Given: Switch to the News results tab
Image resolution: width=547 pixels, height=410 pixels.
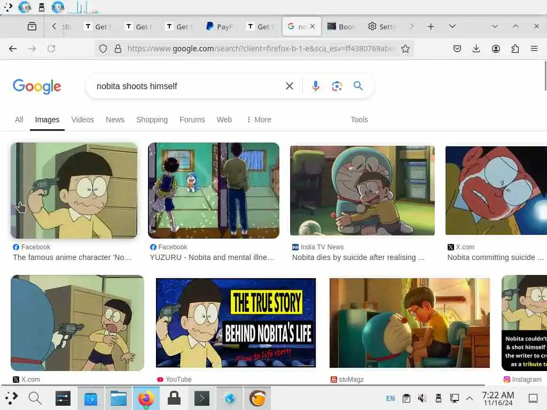Looking at the screenshot, I should (115, 120).
